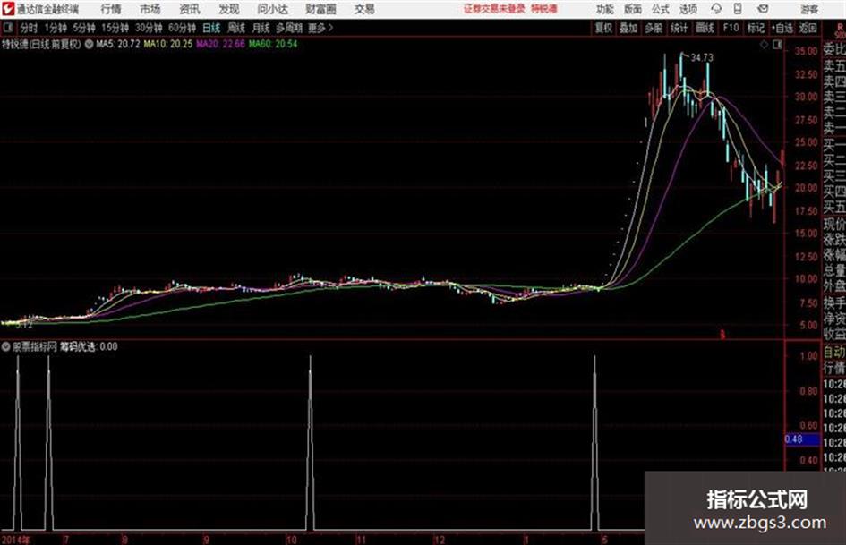Open the 行情 menu
This screenshot has width=846, height=545.
[111, 9]
